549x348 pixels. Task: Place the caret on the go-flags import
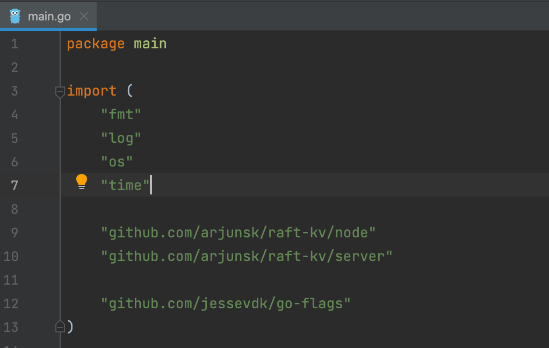(226, 303)
